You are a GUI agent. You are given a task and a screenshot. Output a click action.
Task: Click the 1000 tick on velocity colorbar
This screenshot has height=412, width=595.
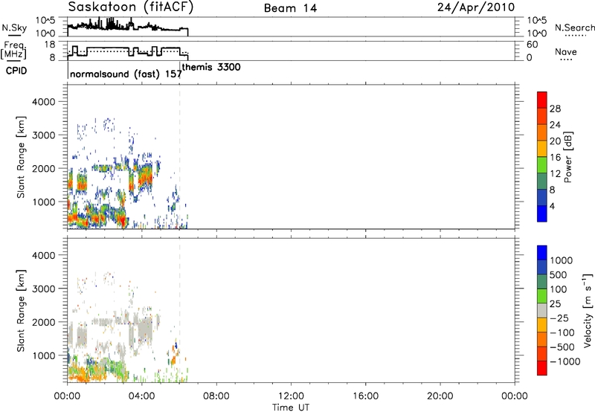click(561, 260)
